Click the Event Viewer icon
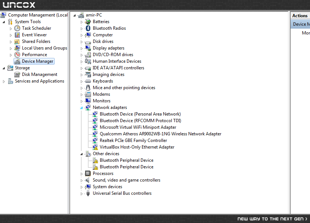Viewport: 310px width, 223px height. 17,35
